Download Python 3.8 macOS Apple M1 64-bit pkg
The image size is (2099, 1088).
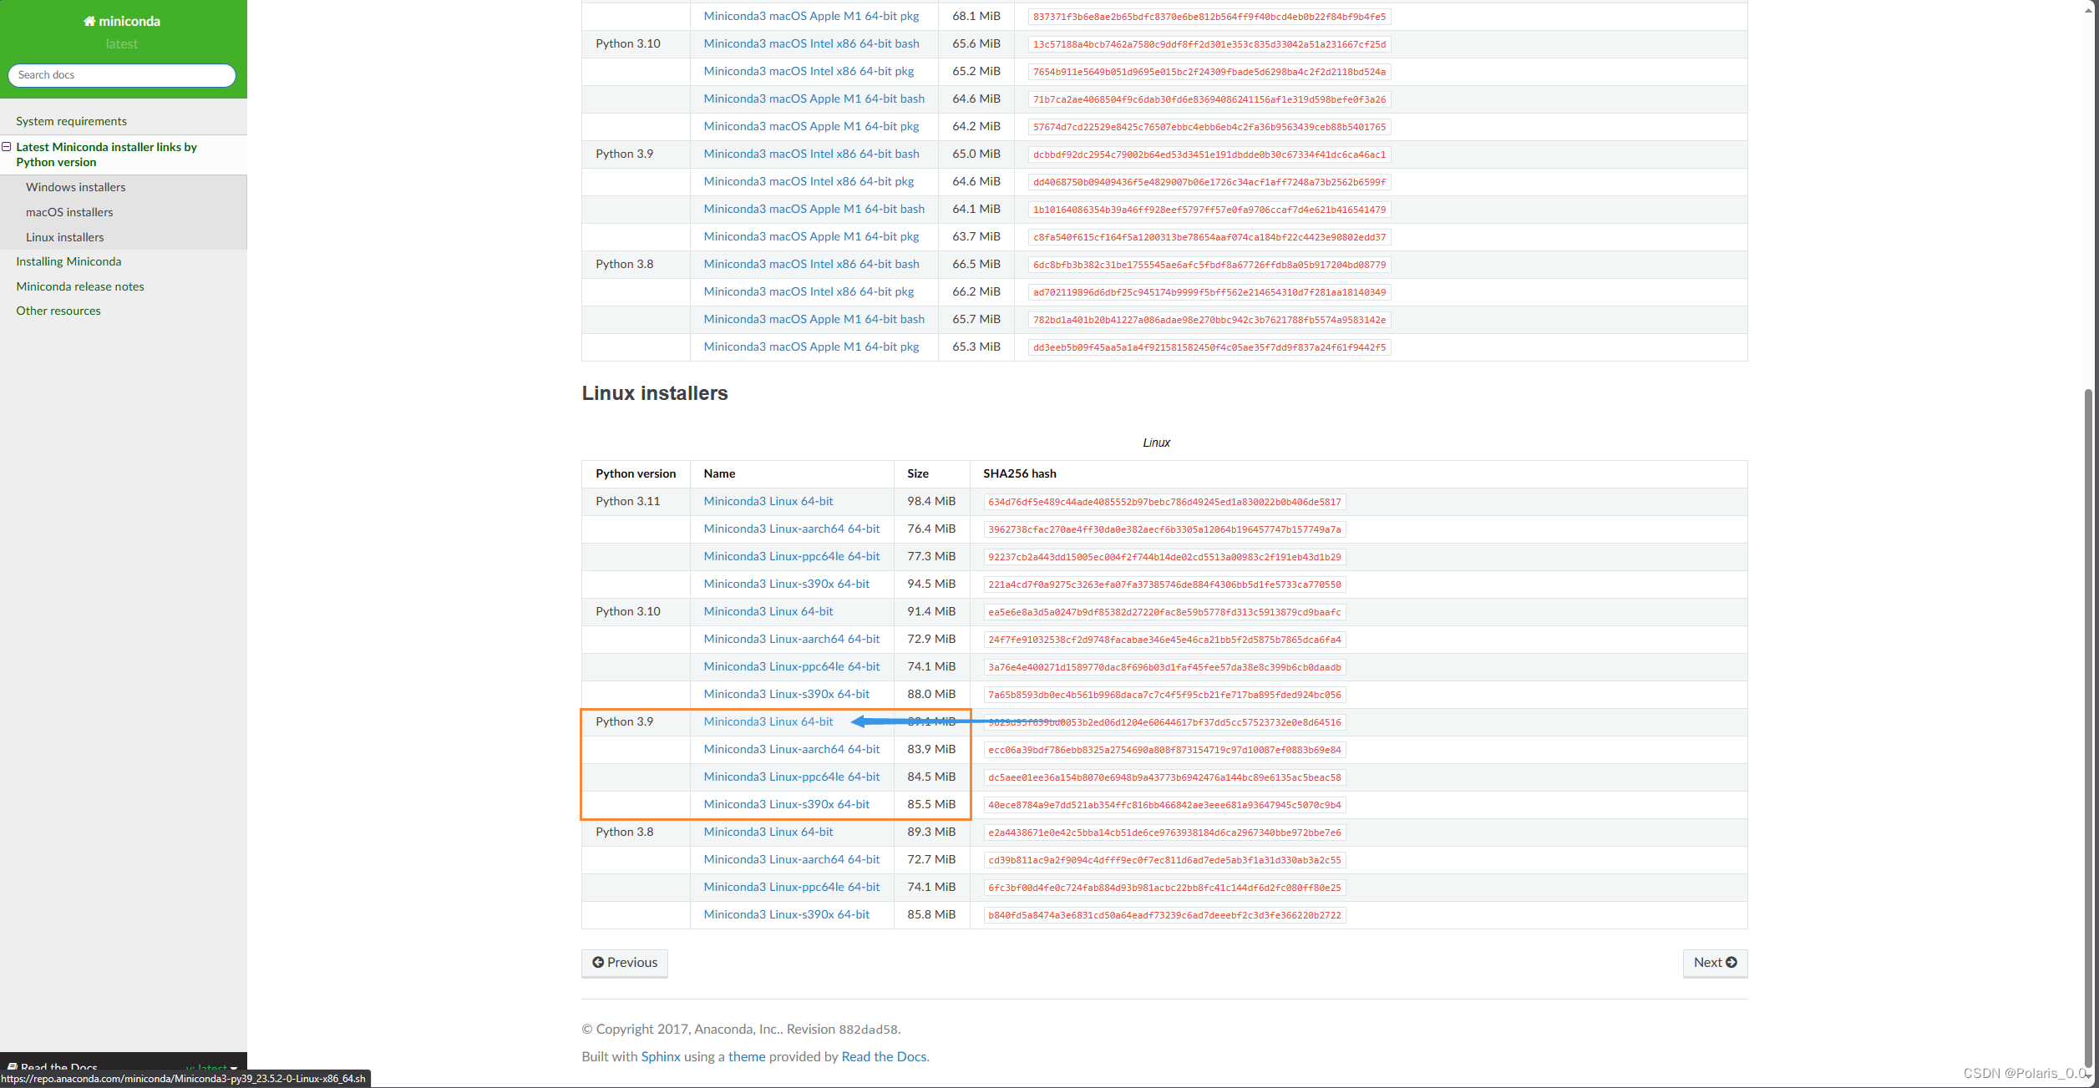coord(811,347)
